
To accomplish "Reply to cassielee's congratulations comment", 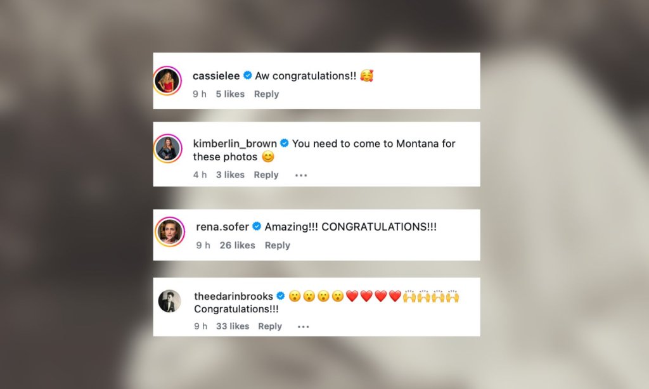I will point(267,94).
